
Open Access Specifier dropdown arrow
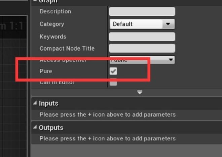(171, 60)
